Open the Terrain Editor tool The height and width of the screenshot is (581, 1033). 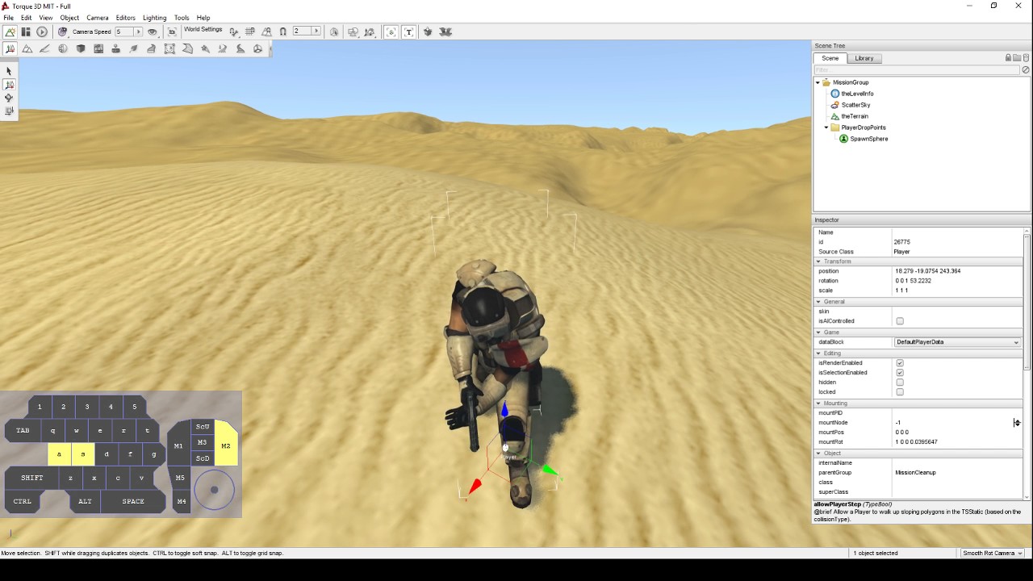27,49
